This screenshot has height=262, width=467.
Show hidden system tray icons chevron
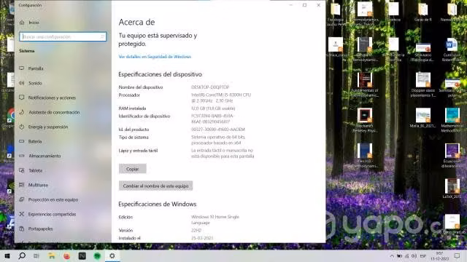392,255
